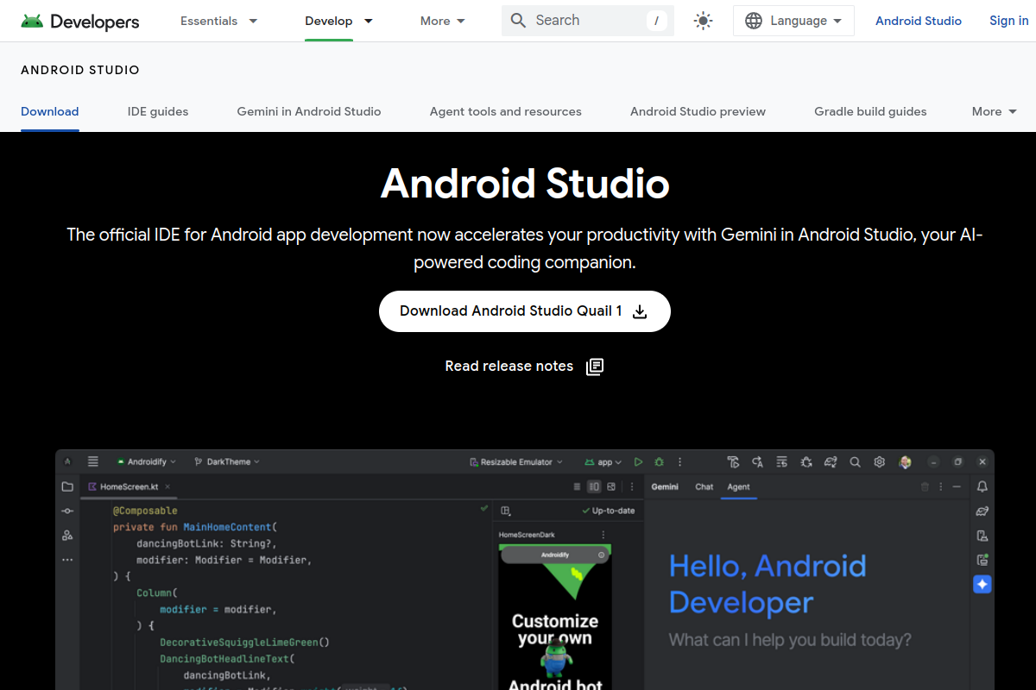Open the IDE settings gear icon
The image size is (1036, 690).
click(880, 462)
